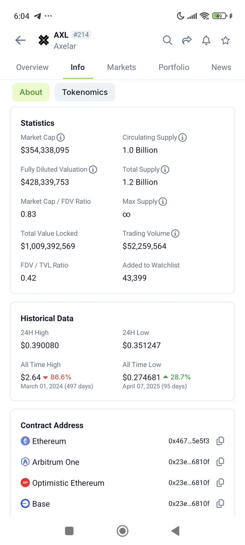Screen dimensions: 245x545
Task: Tap the Axelar logo icon
Action: pyautogui.click(x=44, y=40)
